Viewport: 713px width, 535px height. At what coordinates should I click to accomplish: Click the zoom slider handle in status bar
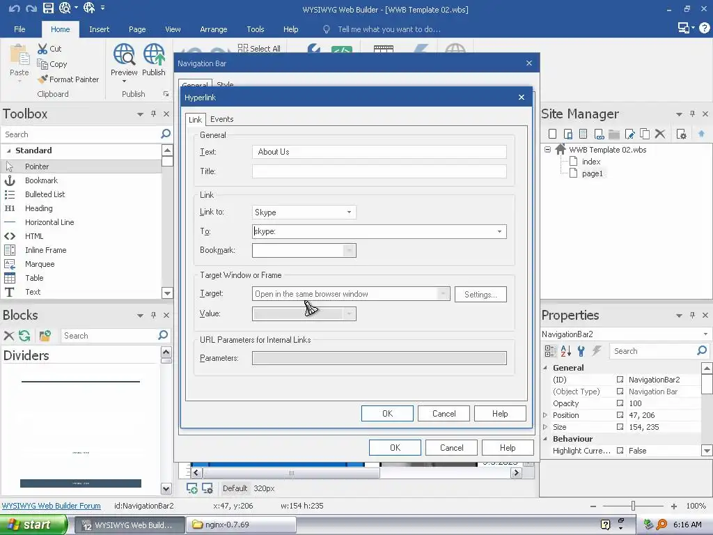(633, 506)
